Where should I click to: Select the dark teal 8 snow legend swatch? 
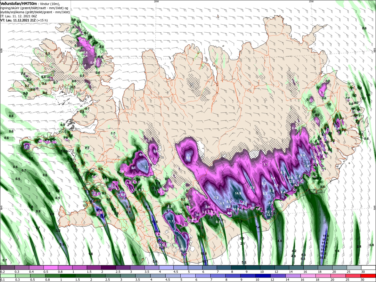(239, 268)
